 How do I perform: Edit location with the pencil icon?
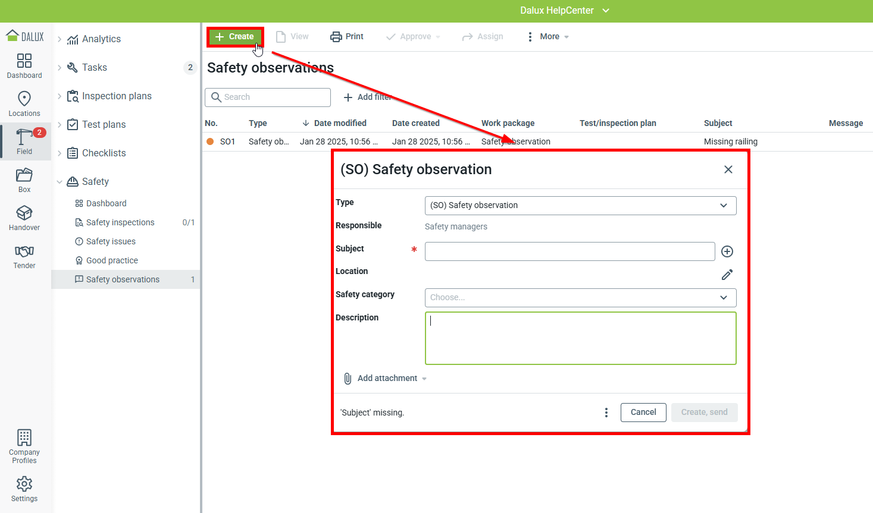click(727, 275)
